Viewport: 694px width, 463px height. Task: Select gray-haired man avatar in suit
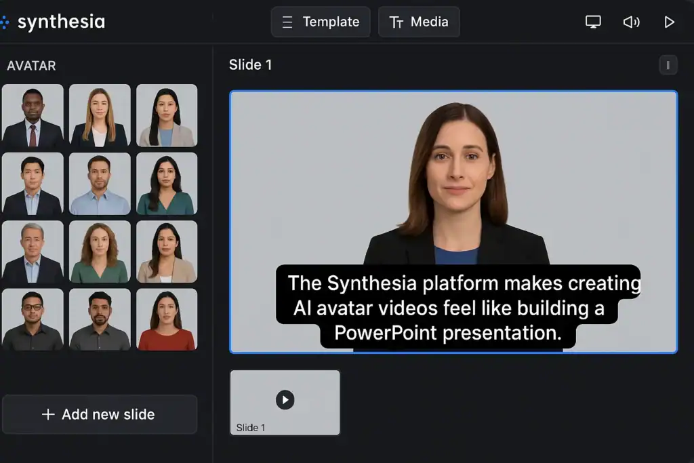click(33, 251)
